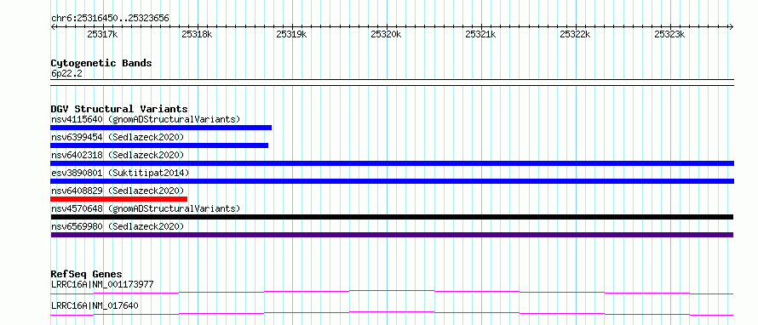Select the LRRC16A|NM_001173977 gene label

click(102, 284)
